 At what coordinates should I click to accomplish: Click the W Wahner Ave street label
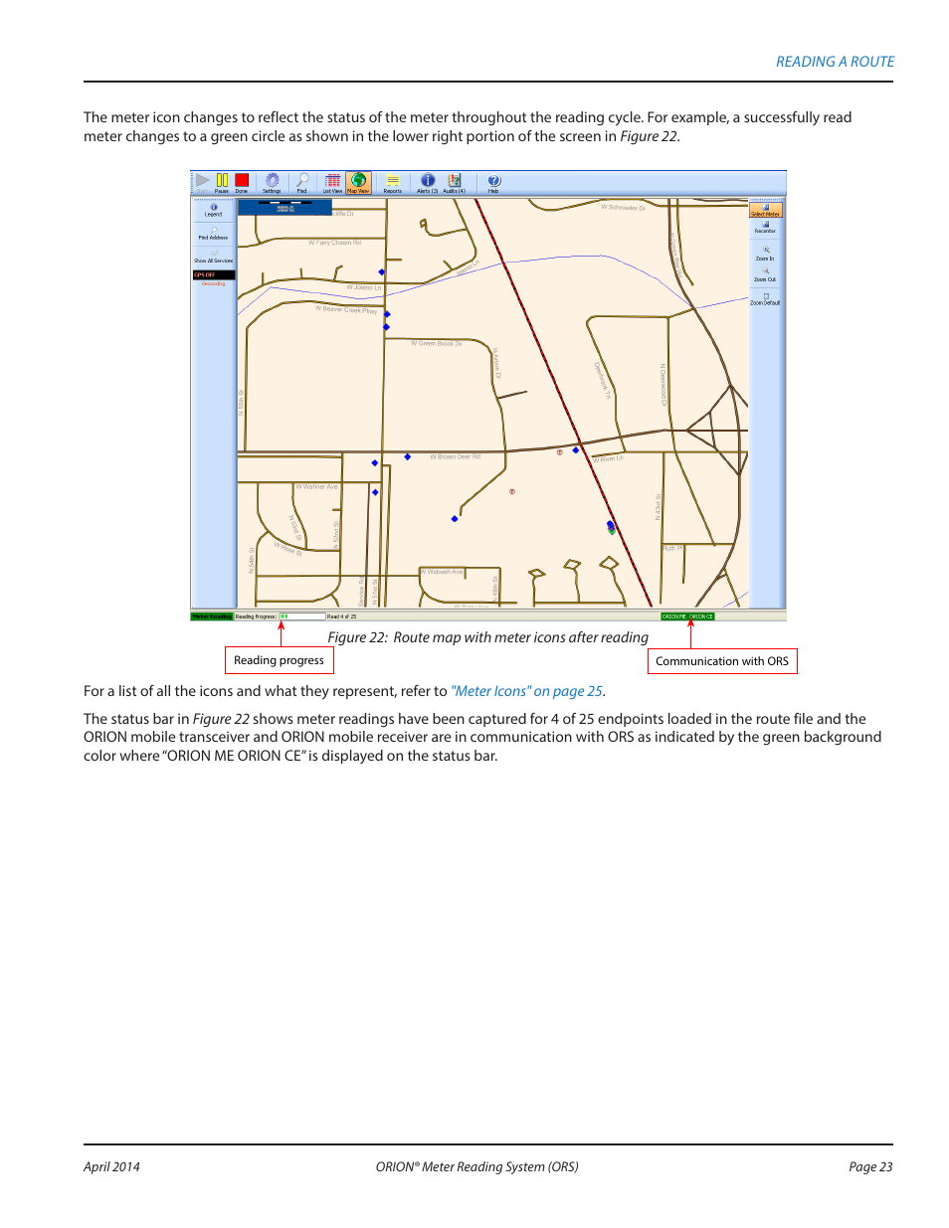click(316, 486)
